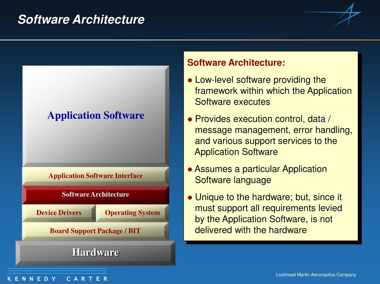This screenshot has width=380, height=284.
Task: Click 'Lockheed Martin Aeronautics Company' footer
Action: tap(316, 275)
